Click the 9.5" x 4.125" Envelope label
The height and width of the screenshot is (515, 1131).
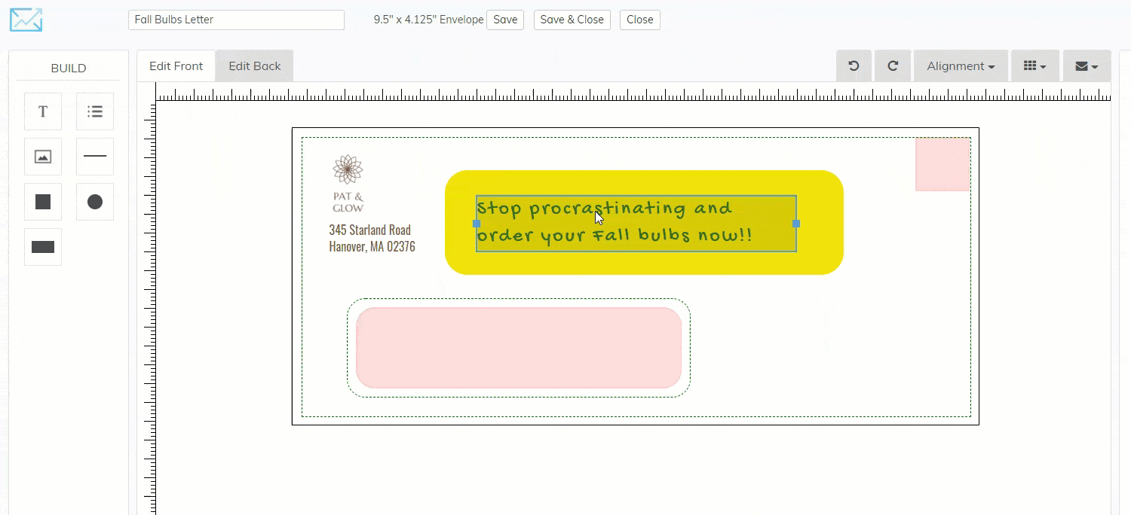[428, 20]
